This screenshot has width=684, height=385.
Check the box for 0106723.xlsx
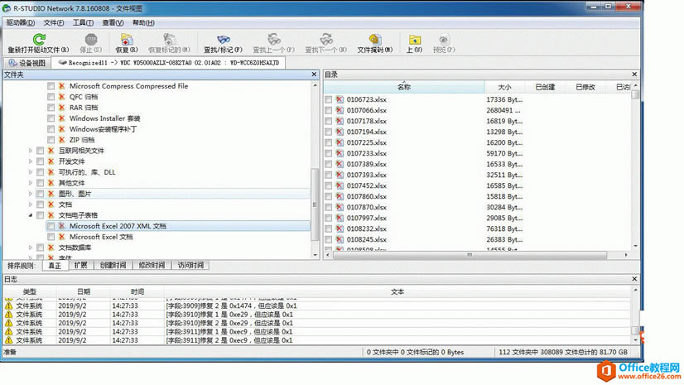tap(329, 99)
